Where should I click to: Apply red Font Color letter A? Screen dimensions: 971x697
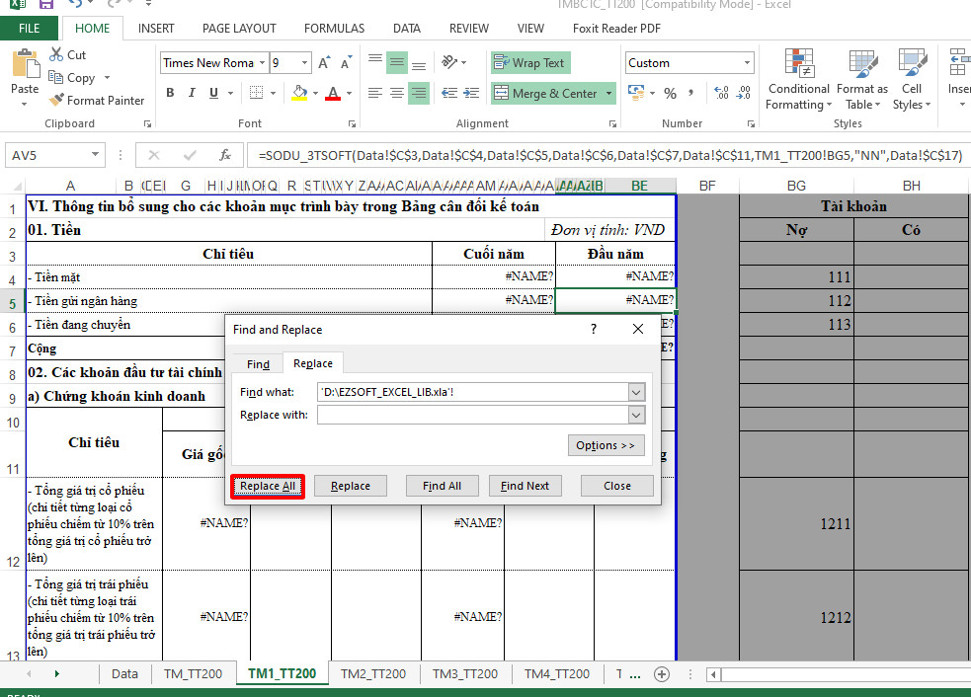click(333, 93)
